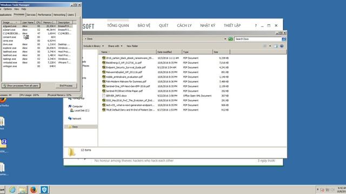The image size is (346, 194).
Task: Click the change view icon in Explorer
Action: [x=265, y=46]
